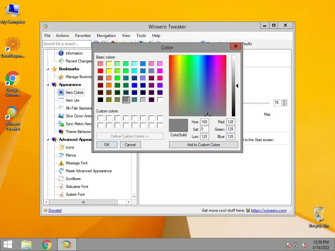Choose Reset Advanced Appearance item
Screen dimensions: 335x251
[88, 171]
